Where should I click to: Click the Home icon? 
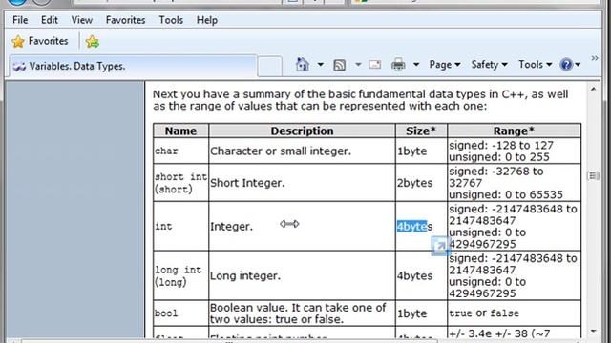pyautogui.click(x=302, y=64)
